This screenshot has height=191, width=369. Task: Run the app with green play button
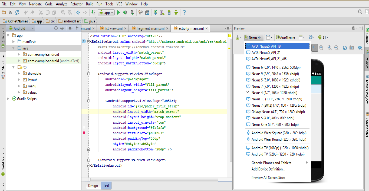point(118,12)
